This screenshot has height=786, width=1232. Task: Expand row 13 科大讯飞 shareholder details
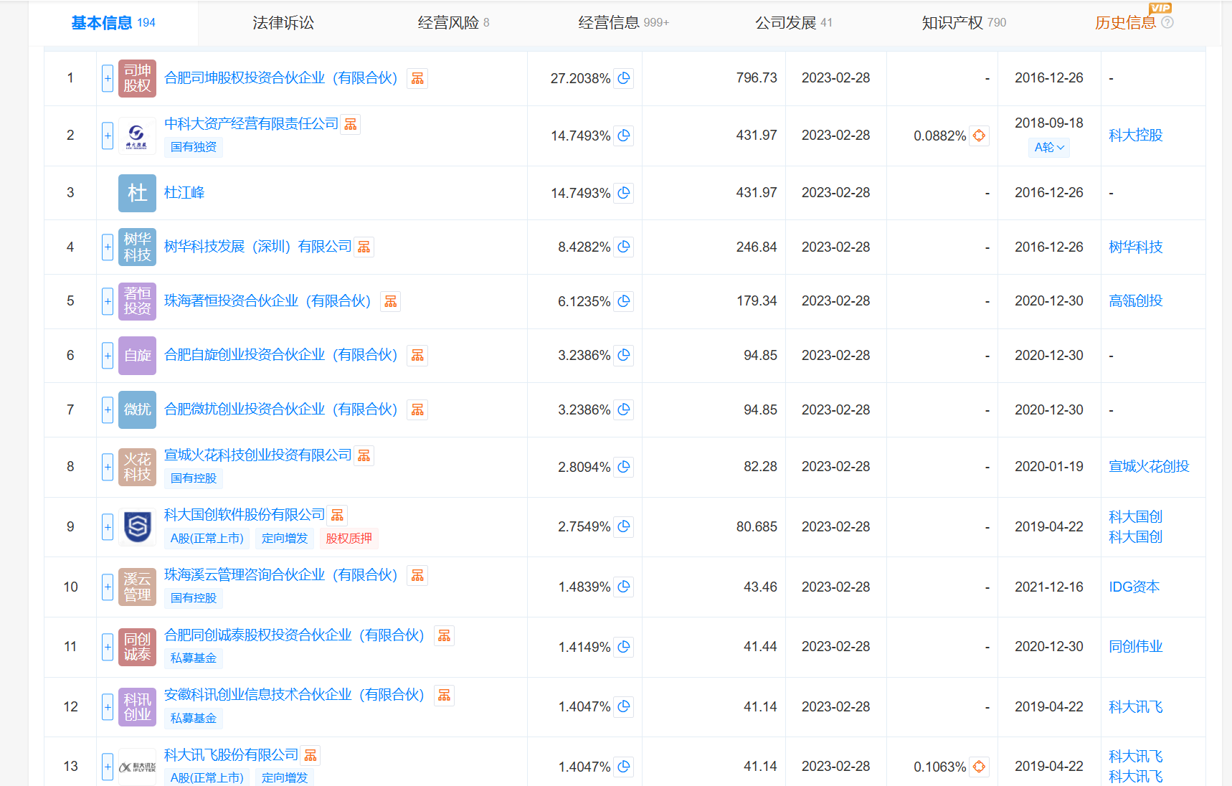108,767
